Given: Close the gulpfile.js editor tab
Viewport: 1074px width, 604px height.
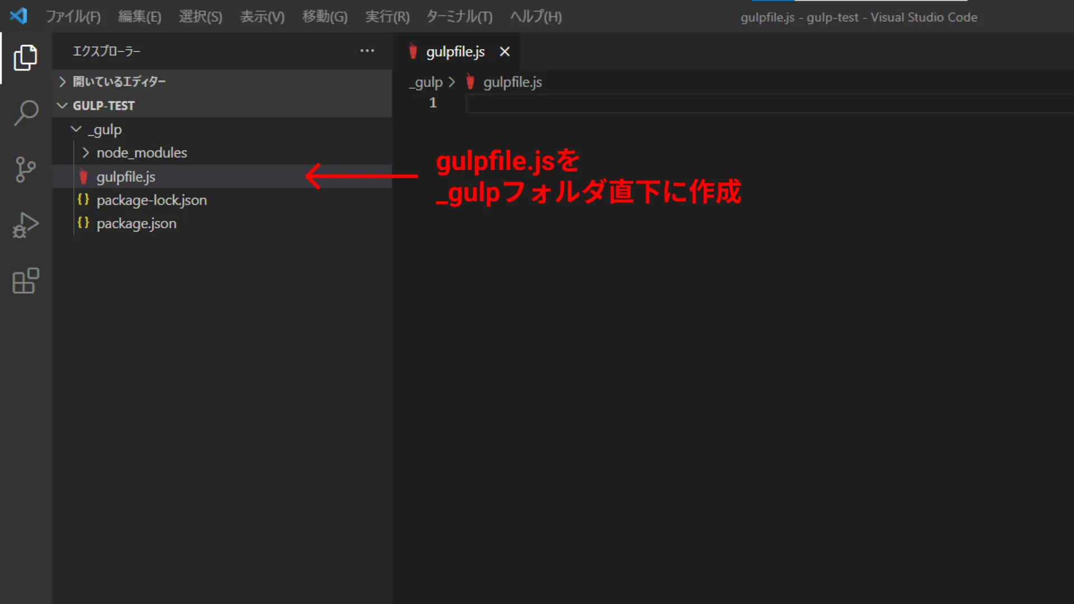Looking at the screenshot, I should [505, 51].
